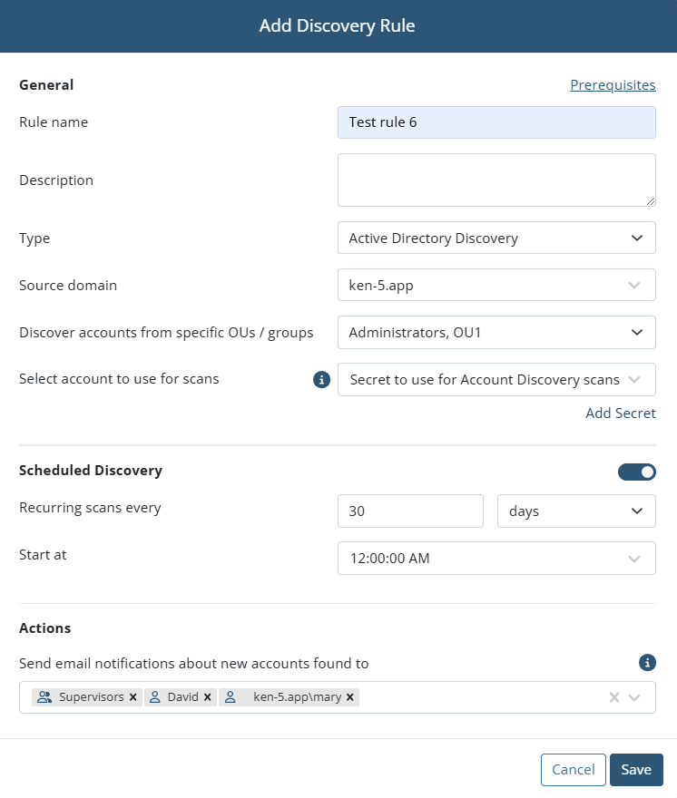The image size is (677, 798).
Task: Open the Start at time dropdown
Action: tap(496, 559)
